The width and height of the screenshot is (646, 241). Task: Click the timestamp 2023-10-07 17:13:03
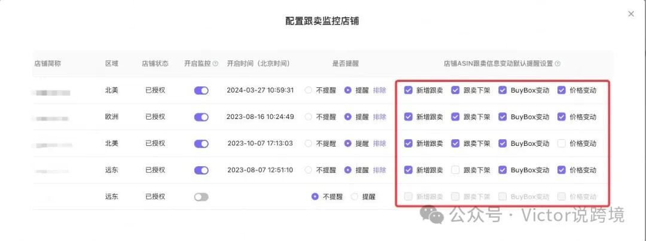tap(260, 144)
